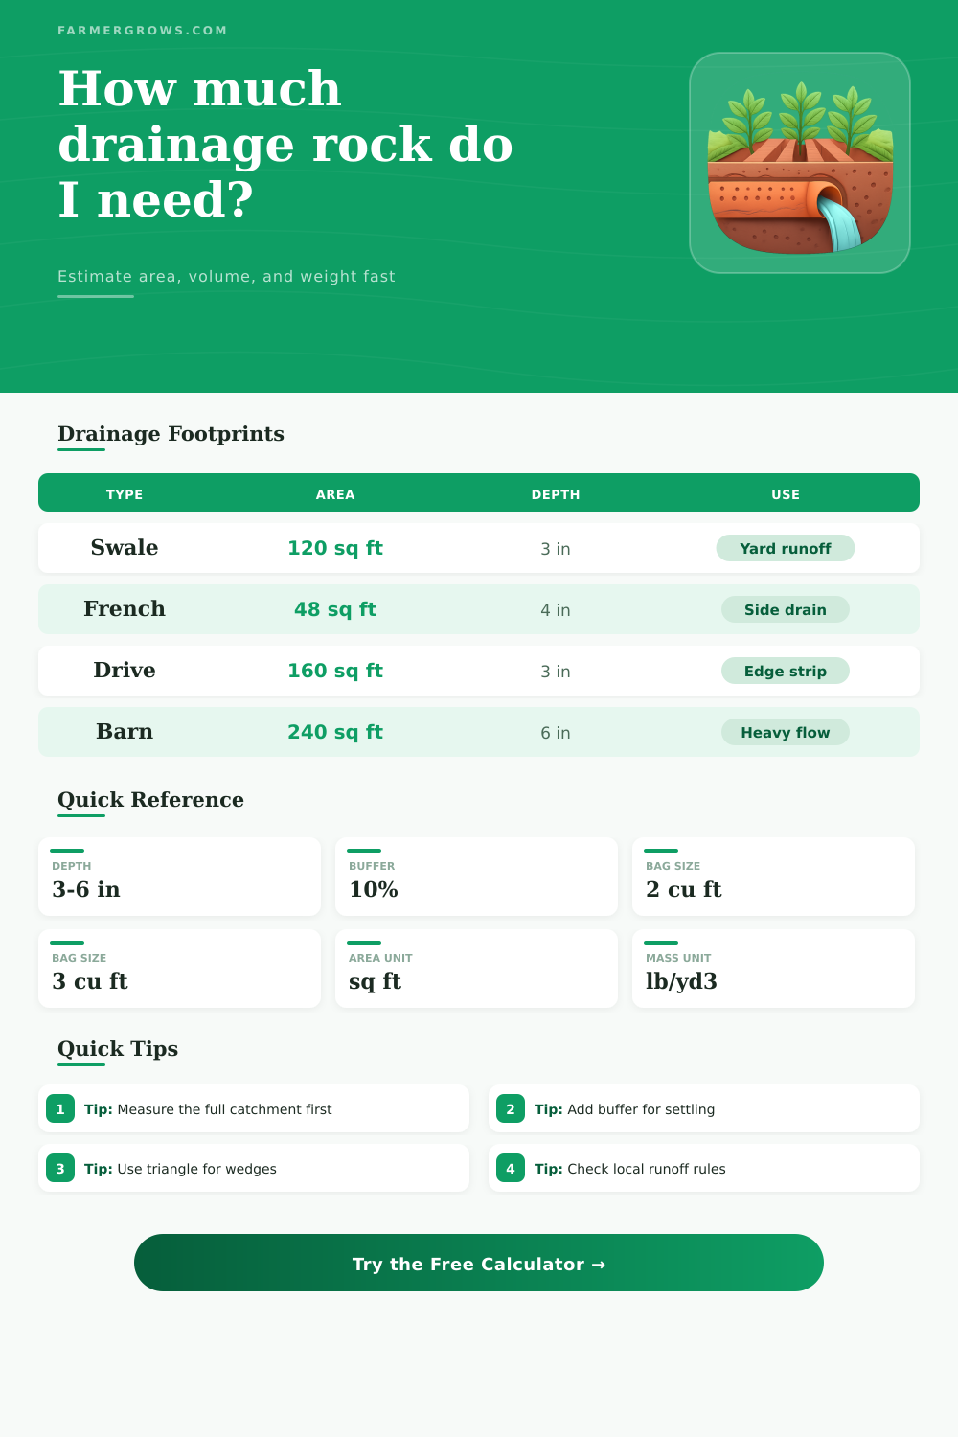Click the drainage pipe illustration icon
The width and height of the screenshot is (958, 1437).
800,163
